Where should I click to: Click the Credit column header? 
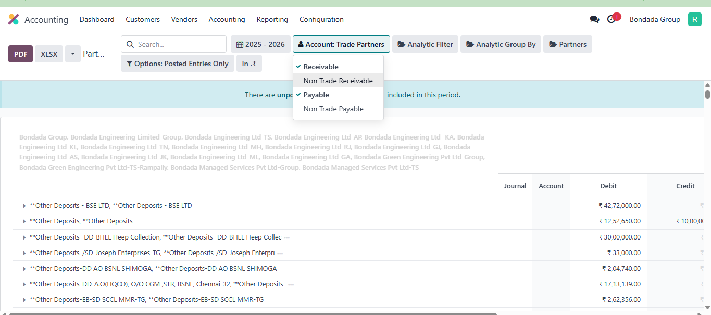(x=685, y=186)
